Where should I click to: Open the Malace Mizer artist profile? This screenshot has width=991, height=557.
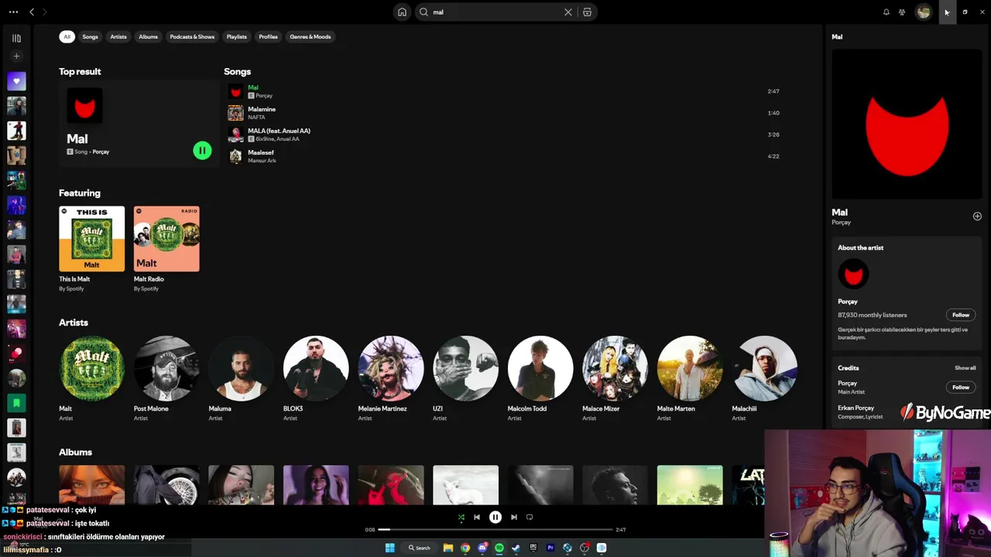[615, 378]
